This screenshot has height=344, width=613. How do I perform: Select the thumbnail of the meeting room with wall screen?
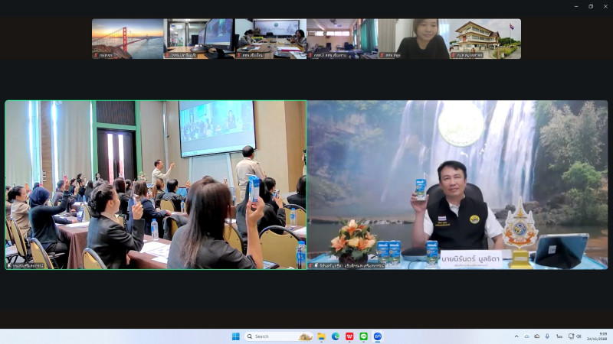pyautogui.click(x=270, y=39)
